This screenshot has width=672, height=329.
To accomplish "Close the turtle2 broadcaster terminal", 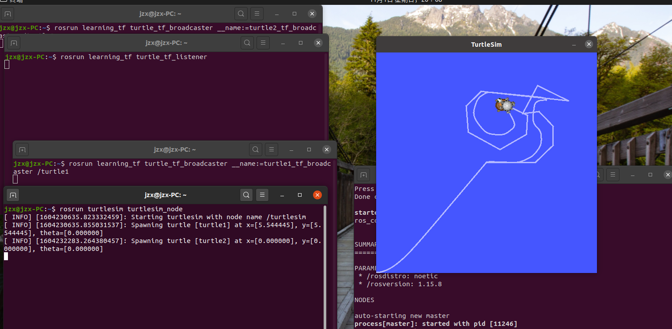I will click(x=312, y=14).
